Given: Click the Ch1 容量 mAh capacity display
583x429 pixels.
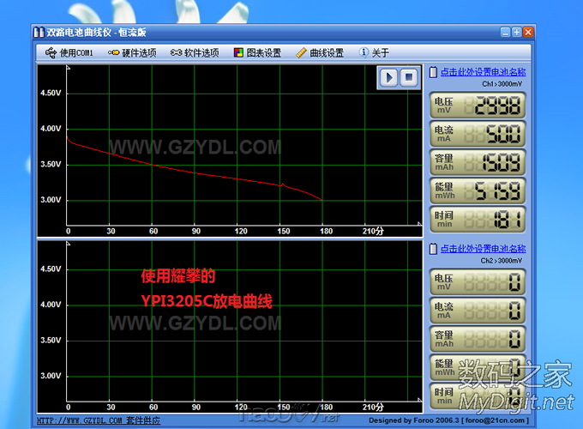Looking at the screenshot, I should tap(478, 162).
